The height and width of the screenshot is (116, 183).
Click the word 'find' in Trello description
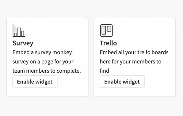tap(105, 71)
